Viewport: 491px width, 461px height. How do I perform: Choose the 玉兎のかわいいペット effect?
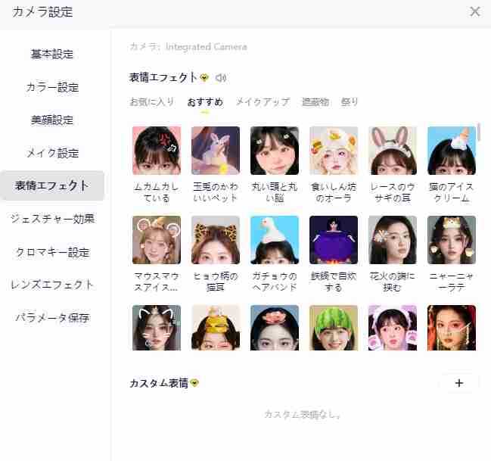tap(216, 151)
